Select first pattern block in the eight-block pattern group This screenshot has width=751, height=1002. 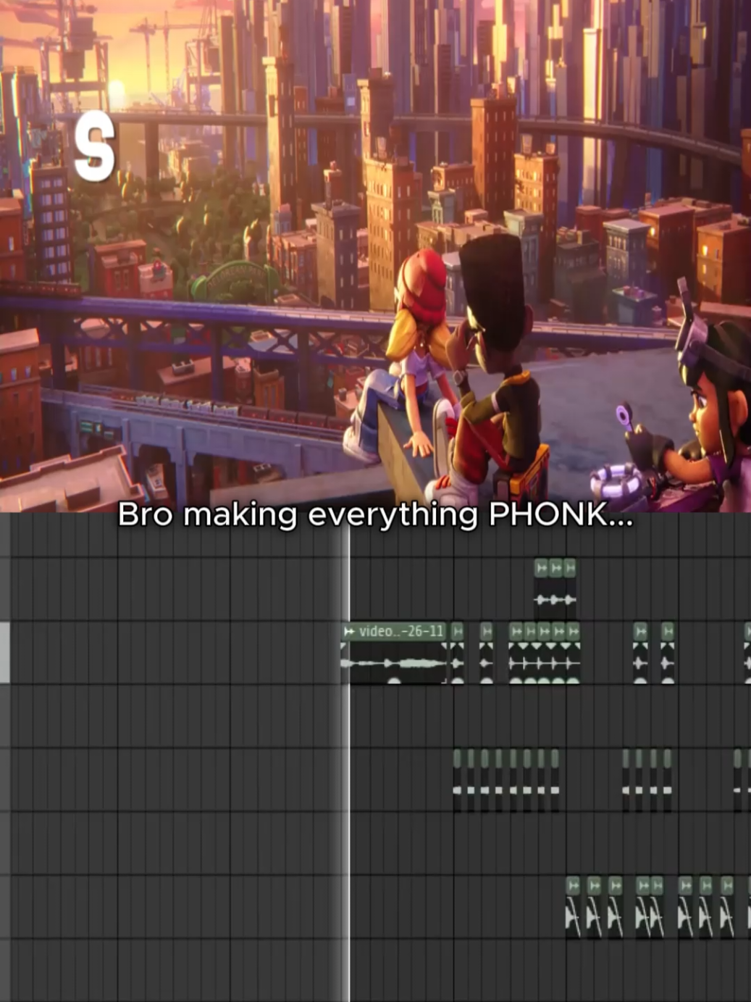457,780
